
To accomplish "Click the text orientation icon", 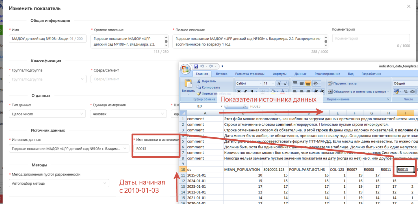I will [315, 84].
